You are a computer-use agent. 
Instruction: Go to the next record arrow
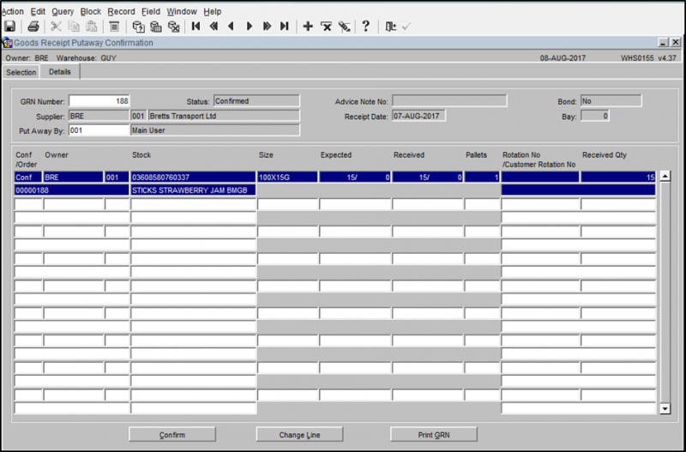250,27
